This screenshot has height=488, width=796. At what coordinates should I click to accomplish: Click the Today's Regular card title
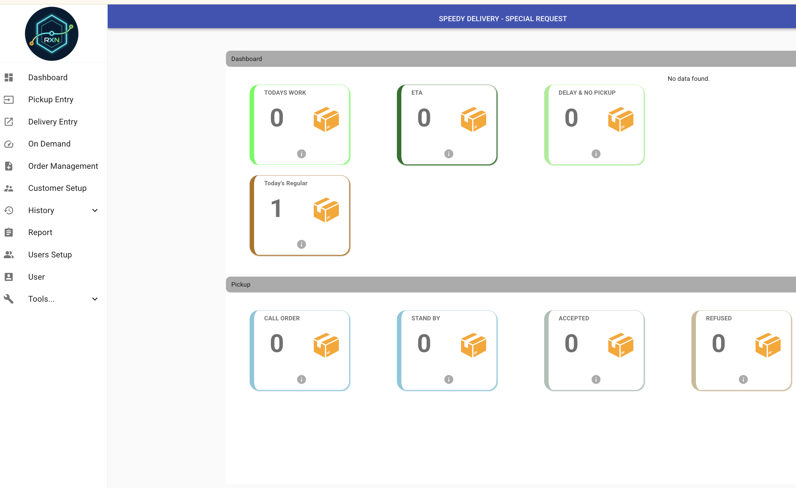tap(285, 183)
